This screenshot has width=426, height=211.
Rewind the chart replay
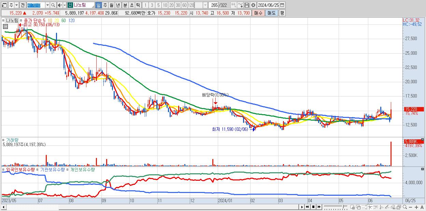click(308, 207)
